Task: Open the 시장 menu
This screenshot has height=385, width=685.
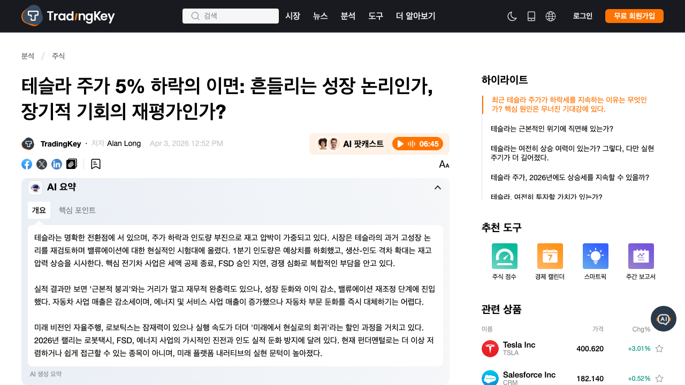Action: pyautogui.click(x=293, y=16)
